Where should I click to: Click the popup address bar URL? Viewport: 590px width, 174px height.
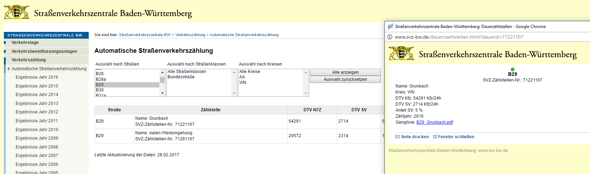[459, 37]
